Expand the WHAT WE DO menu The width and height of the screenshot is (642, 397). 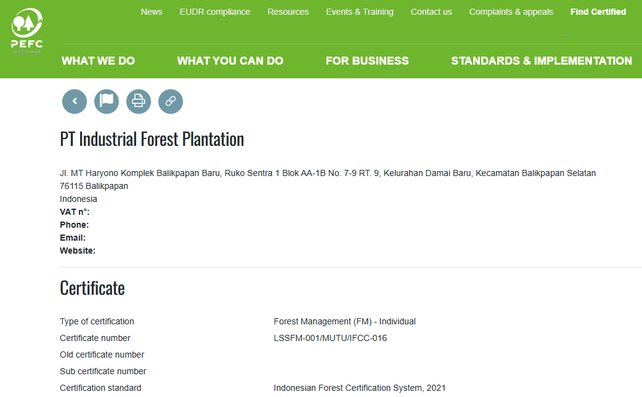click(x=98, y=61)
